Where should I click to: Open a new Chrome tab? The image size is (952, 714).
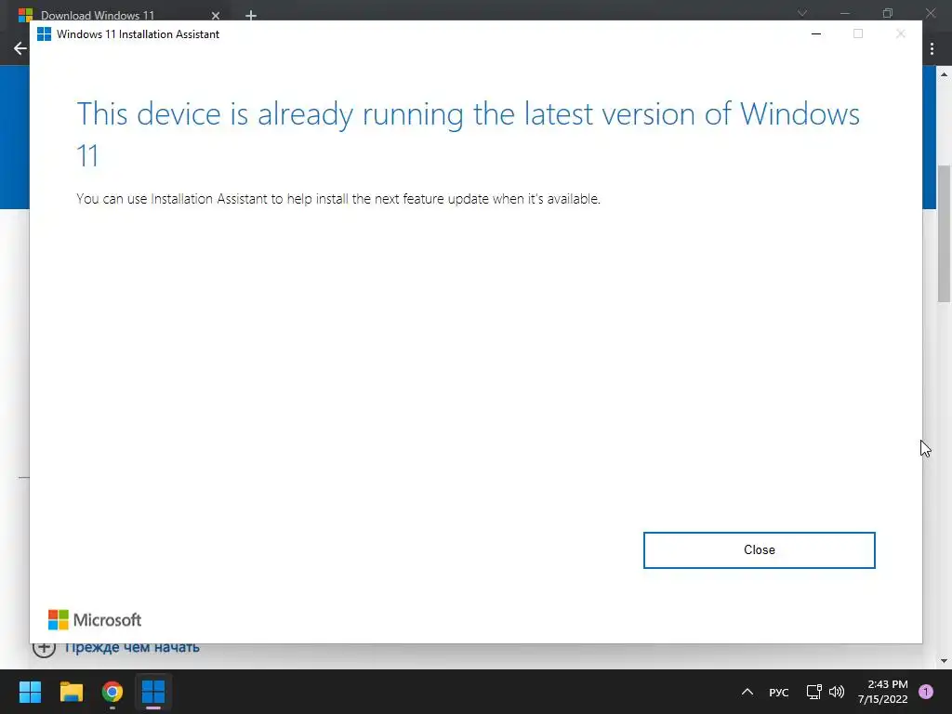tap(251, 16)
